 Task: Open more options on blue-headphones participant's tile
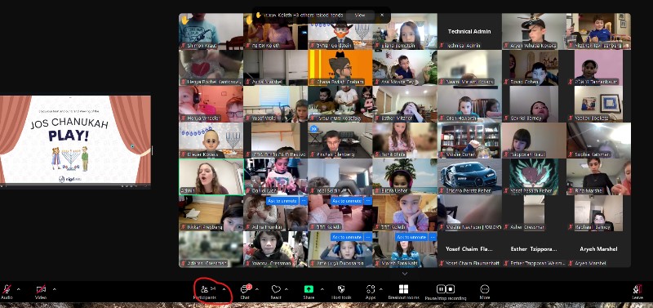368,237
